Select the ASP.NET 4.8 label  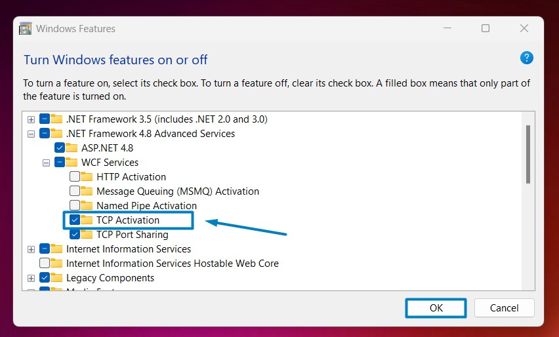point(108,148)
